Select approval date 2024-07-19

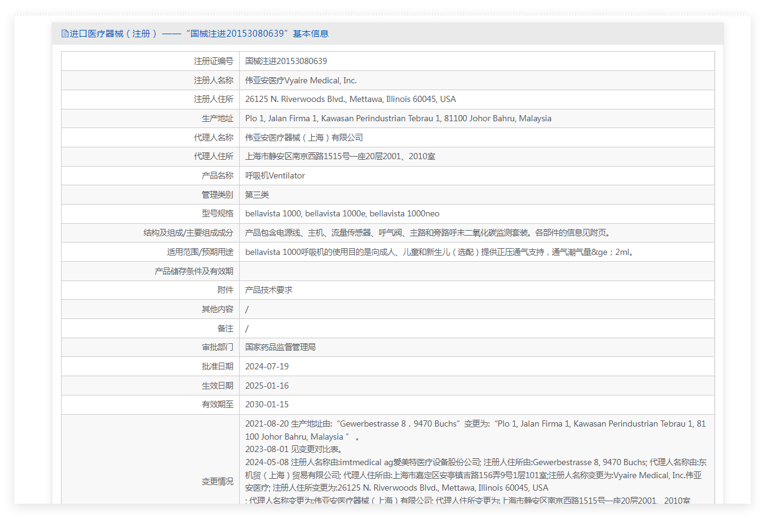tap(267, 367)
